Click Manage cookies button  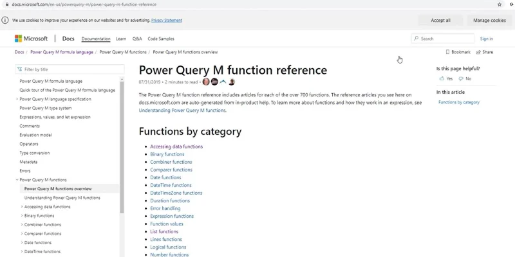(489, 21)
